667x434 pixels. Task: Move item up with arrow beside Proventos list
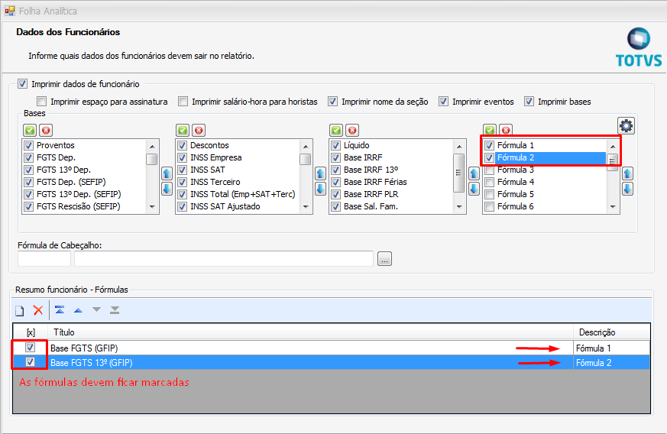tap(167, 173)
